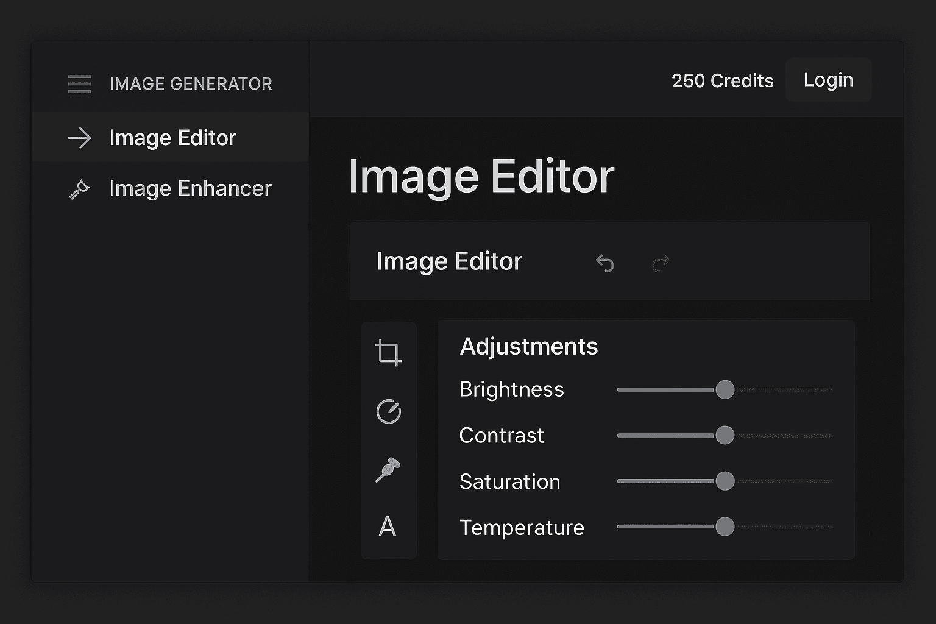Click the Image Editor page title
This screenshot has height=624, width=936.
tap(481, 176)
